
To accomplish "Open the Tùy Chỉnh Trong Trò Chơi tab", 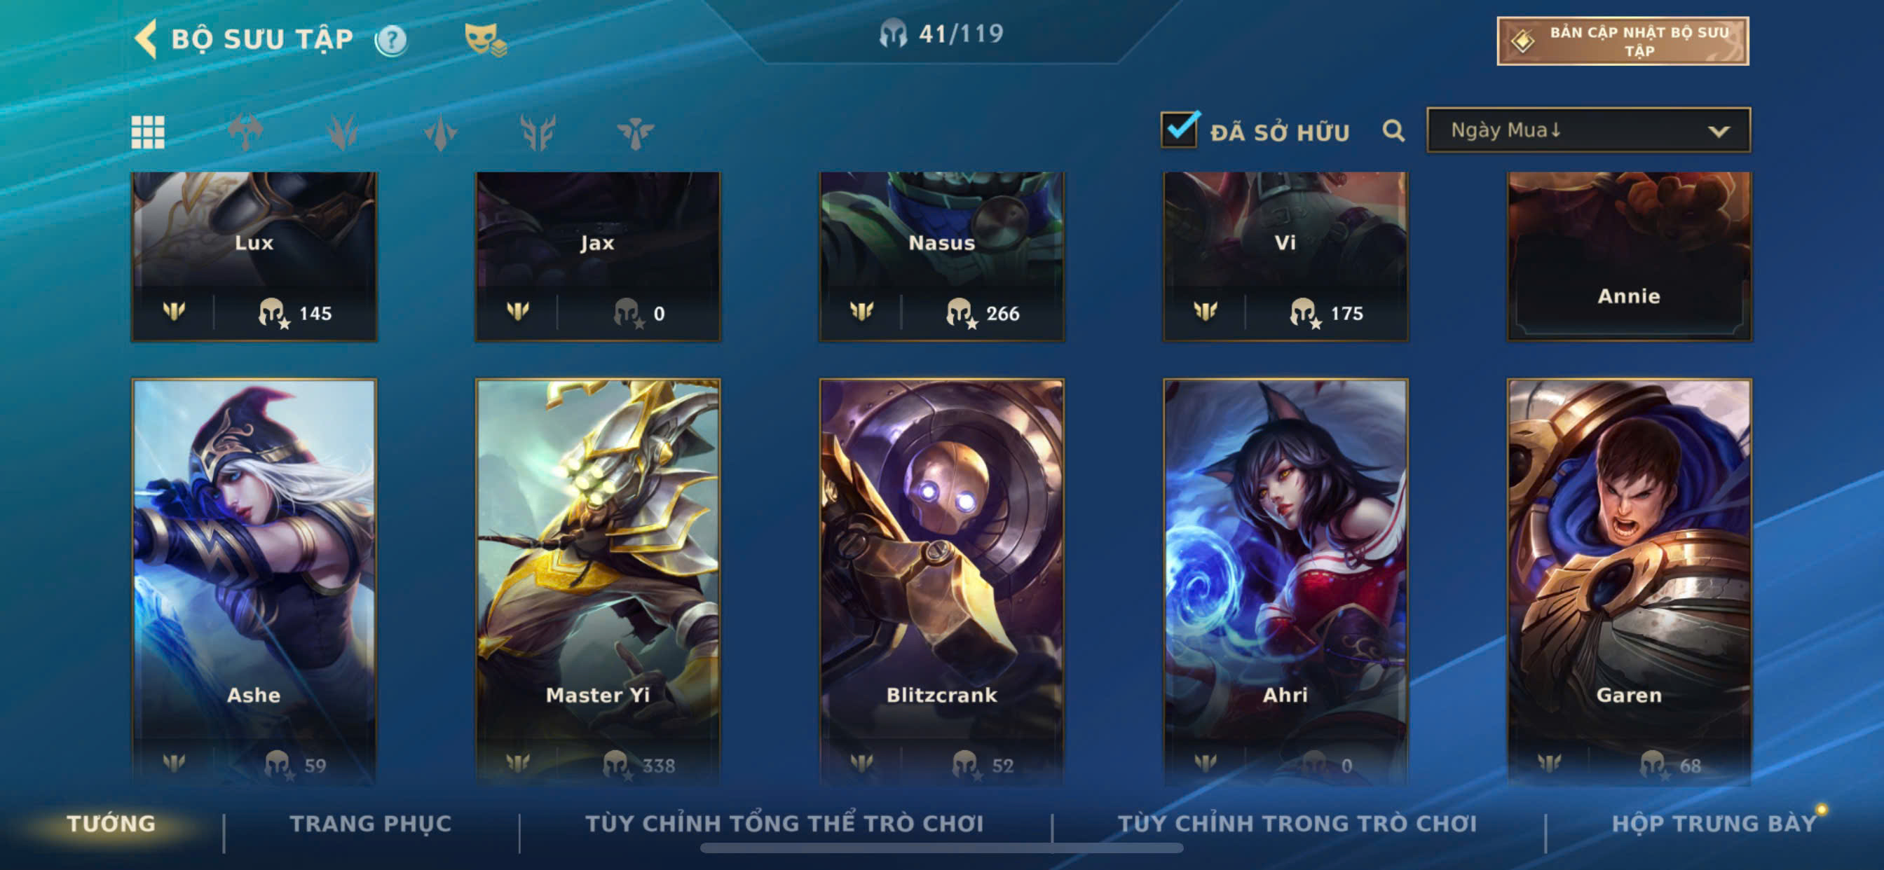I will tap(1297, 824).
